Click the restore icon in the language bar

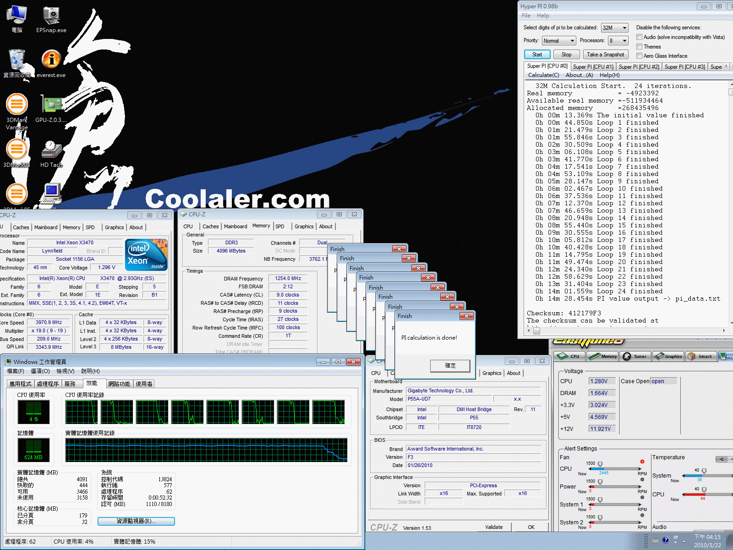(x=675, y=537)
